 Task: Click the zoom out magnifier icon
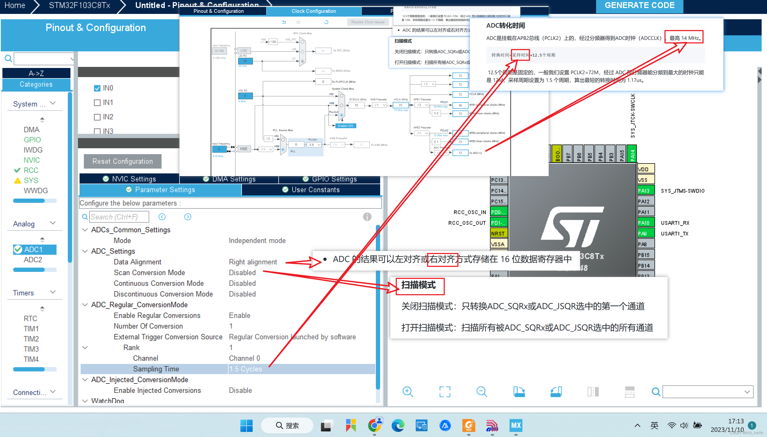(x=481, y=392)
